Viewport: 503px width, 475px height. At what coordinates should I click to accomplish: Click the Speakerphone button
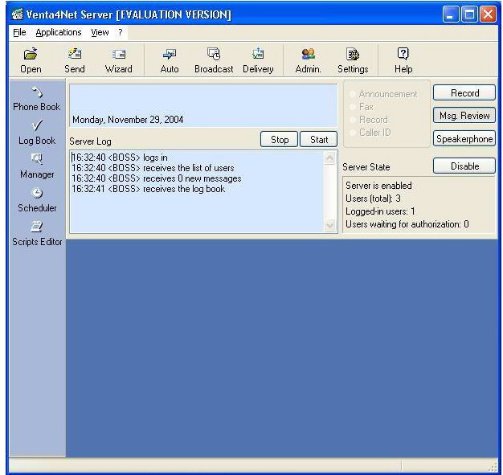coord(464,139)
